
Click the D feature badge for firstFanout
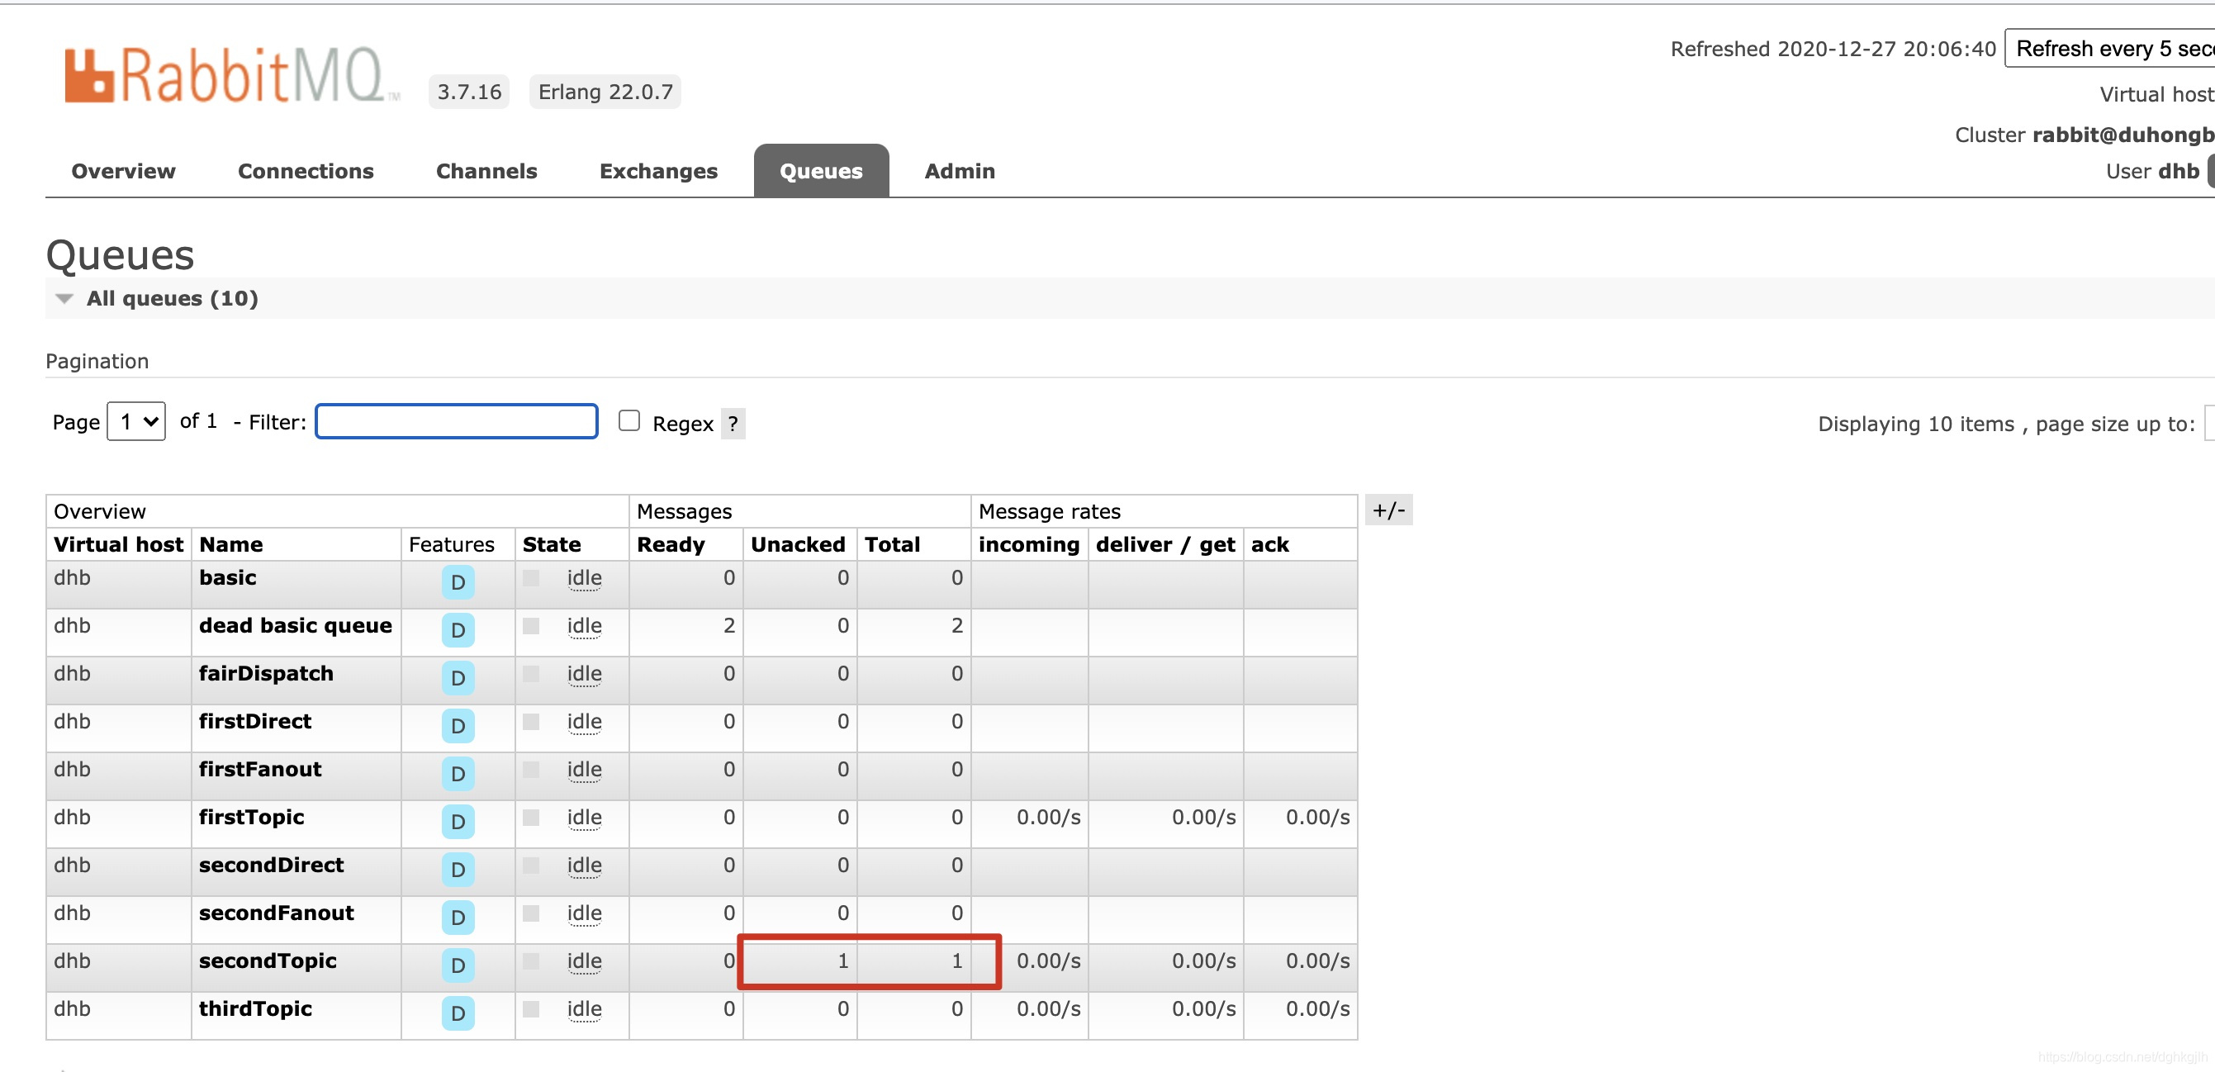tap(458, 775)
